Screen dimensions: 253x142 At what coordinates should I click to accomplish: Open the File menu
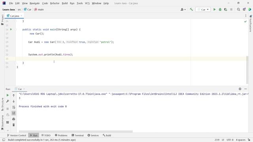[11, 3]
